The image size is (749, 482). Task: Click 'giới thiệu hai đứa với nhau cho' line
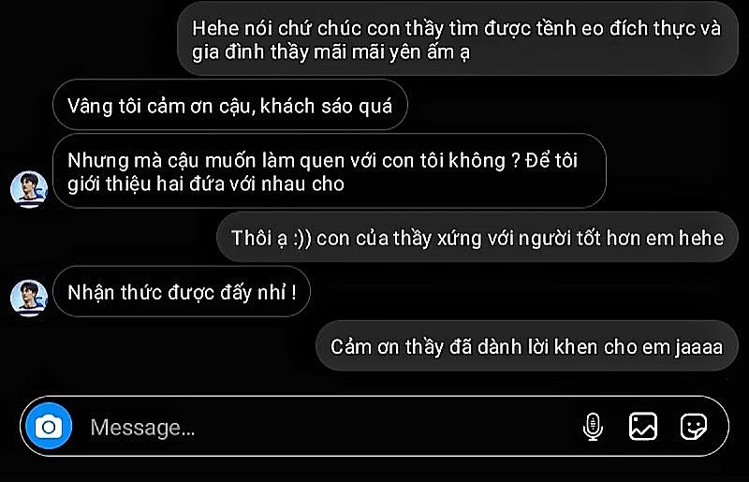tap(206, 184)
